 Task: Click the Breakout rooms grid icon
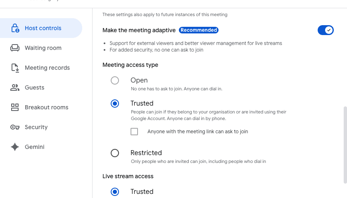[x=15, y=107]
